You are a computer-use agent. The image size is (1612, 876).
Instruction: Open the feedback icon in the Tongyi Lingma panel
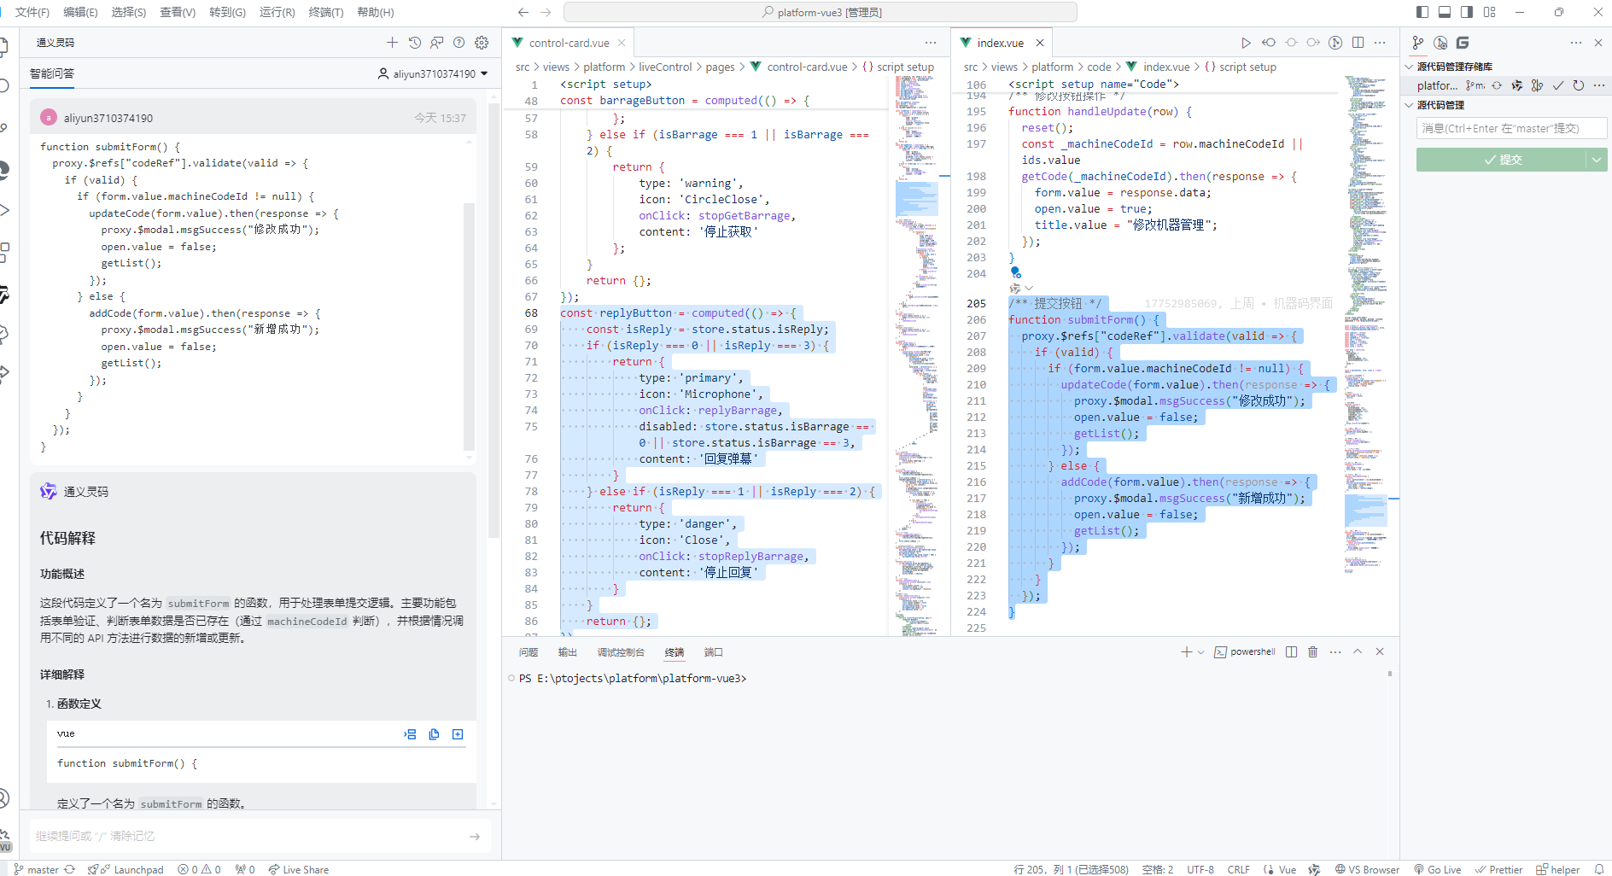[437, 43]
